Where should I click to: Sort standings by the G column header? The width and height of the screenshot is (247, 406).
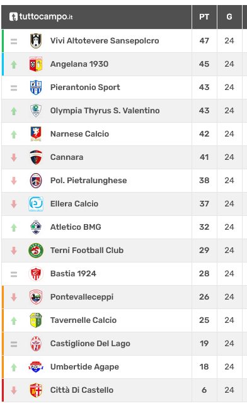[x=229, y=17]
